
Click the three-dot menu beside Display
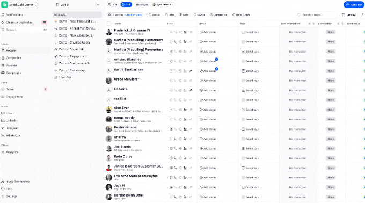tap(362, 15)
